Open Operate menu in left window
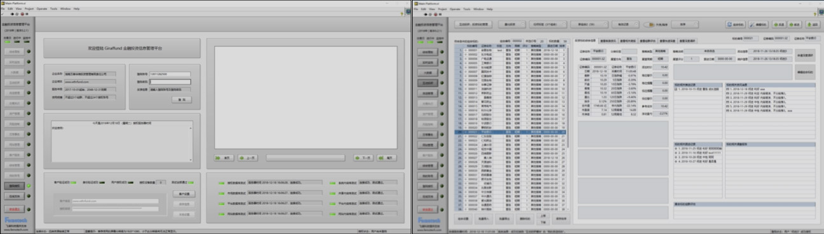 coord(42,9)
